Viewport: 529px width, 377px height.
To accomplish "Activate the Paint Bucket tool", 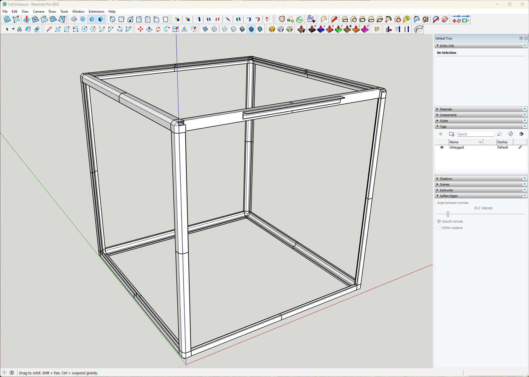I will tap(28, 29).
